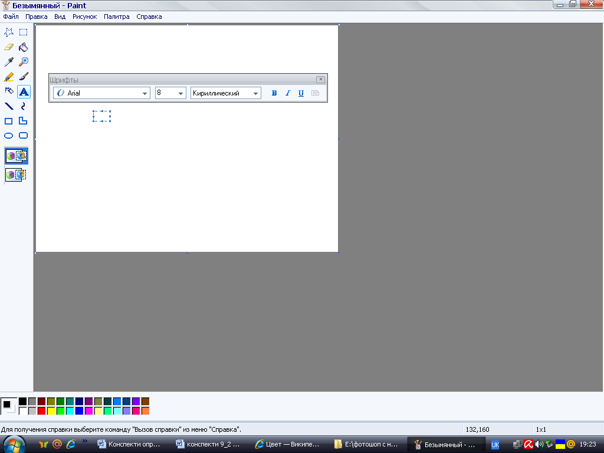Select the rectangular selection tool
Screen dimensions: 604x453
click(24, 32)
